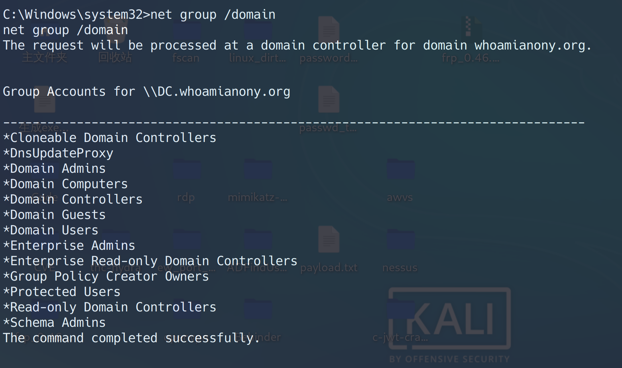Click the fscan desktop folder icon
Screen dimensions: 622x368
(x=186, y=32)
